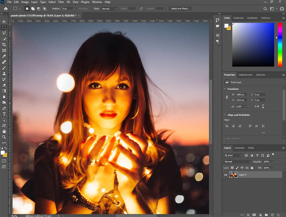The width and height of the screenshot is (286, 217).
Task: Create a new group folder icon
Action: [x=266, y=215]
